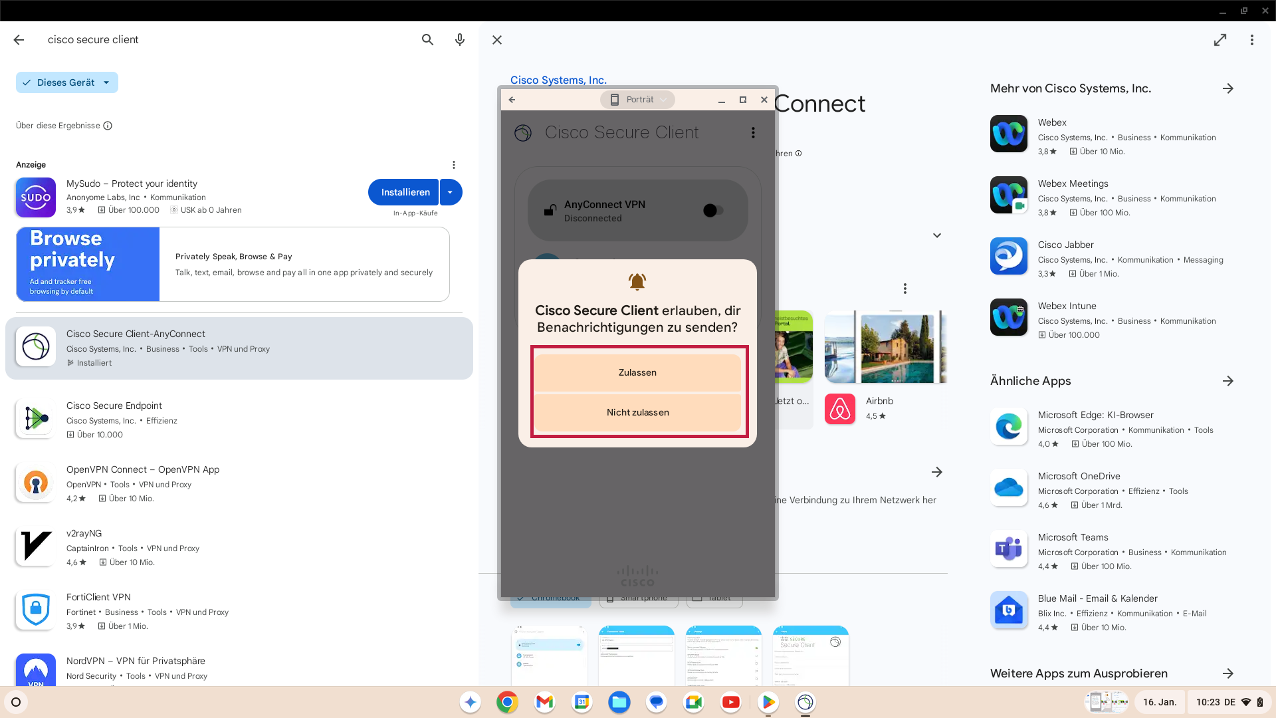Open the ChromeOS launcher button
The image size is (1276, 718).
coord(16,702)
